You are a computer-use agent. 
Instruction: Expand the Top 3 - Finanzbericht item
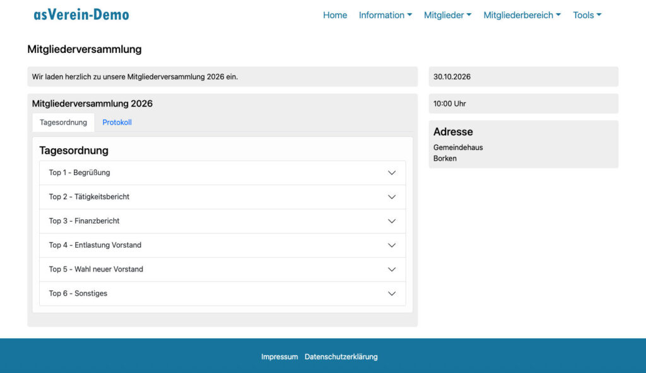pos(85,221)
